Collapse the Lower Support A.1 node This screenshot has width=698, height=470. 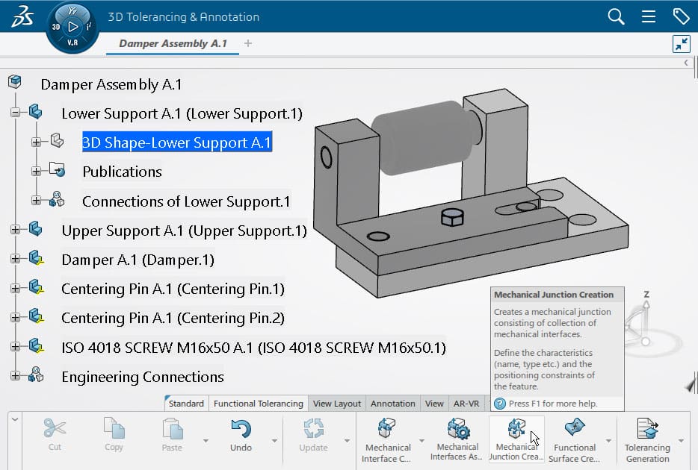pyautogui.click(x=16, y=113)
